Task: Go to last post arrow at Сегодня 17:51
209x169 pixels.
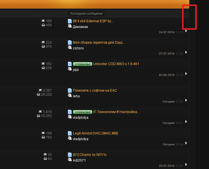Action: coord(186,100)
